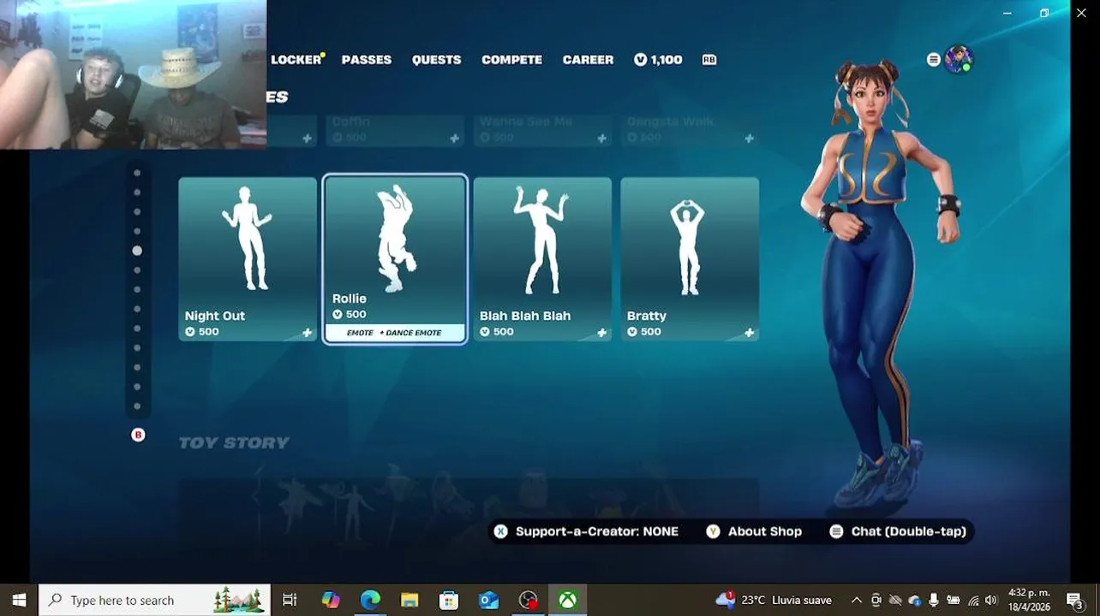Click the Coffin emote plus icon
The image size is (1100, 616).
pyautogui.click(x=455, y=139)
